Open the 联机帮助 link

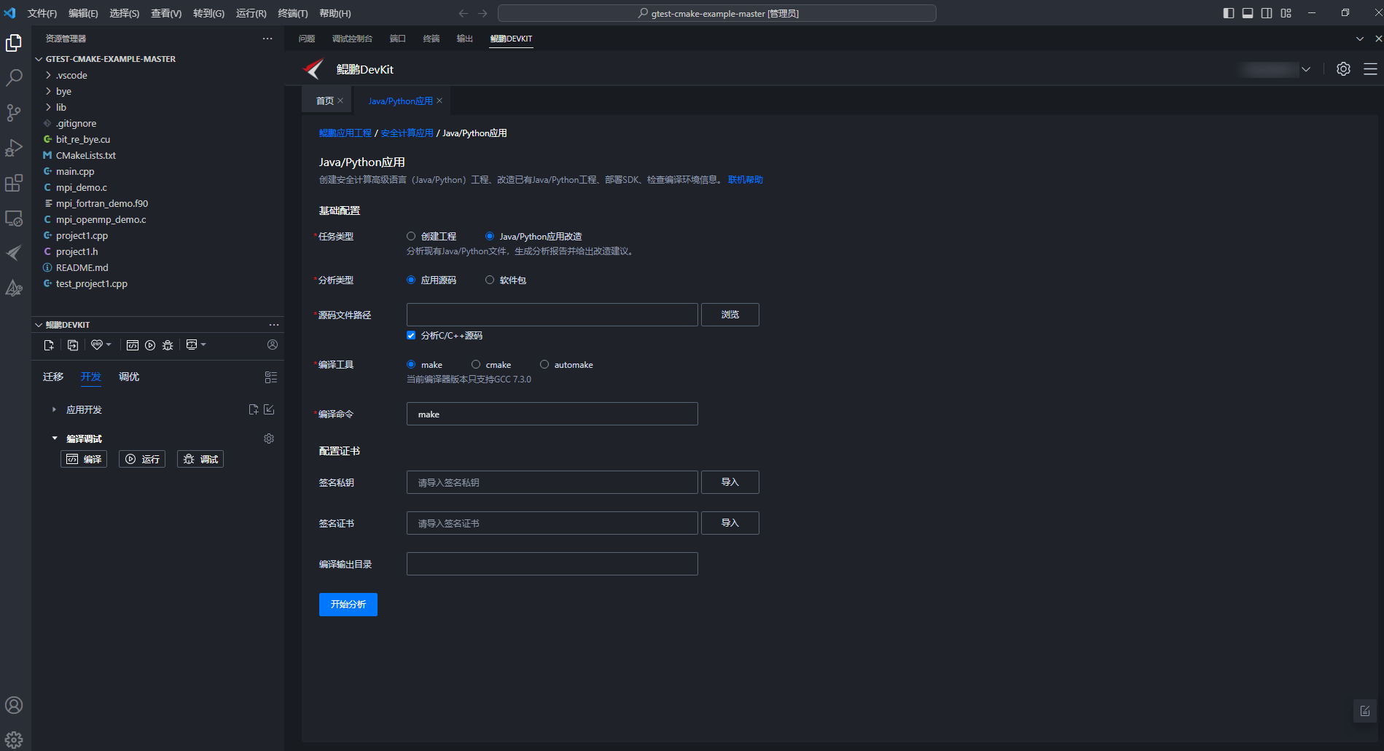pos(746,179)
